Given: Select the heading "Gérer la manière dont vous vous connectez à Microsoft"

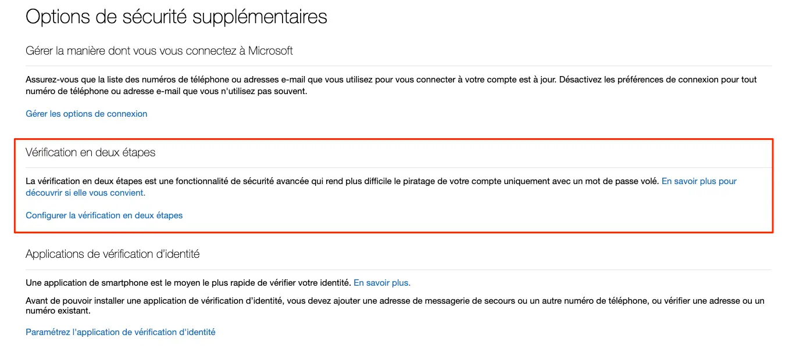Looking at the screenshot, I should tap(159, 51).
